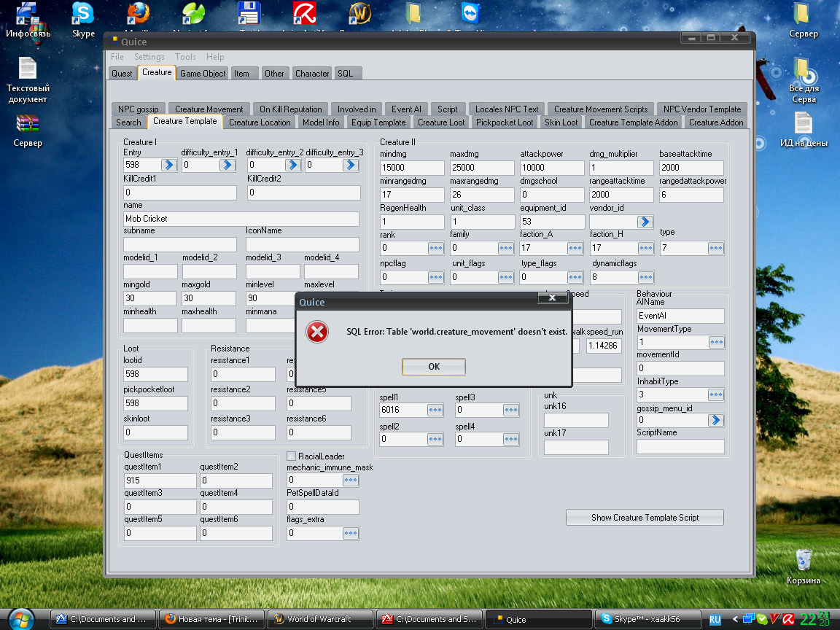Click the type field ellipsis button
This screenshot has height=630, width=840.
[x=716, y=248]
